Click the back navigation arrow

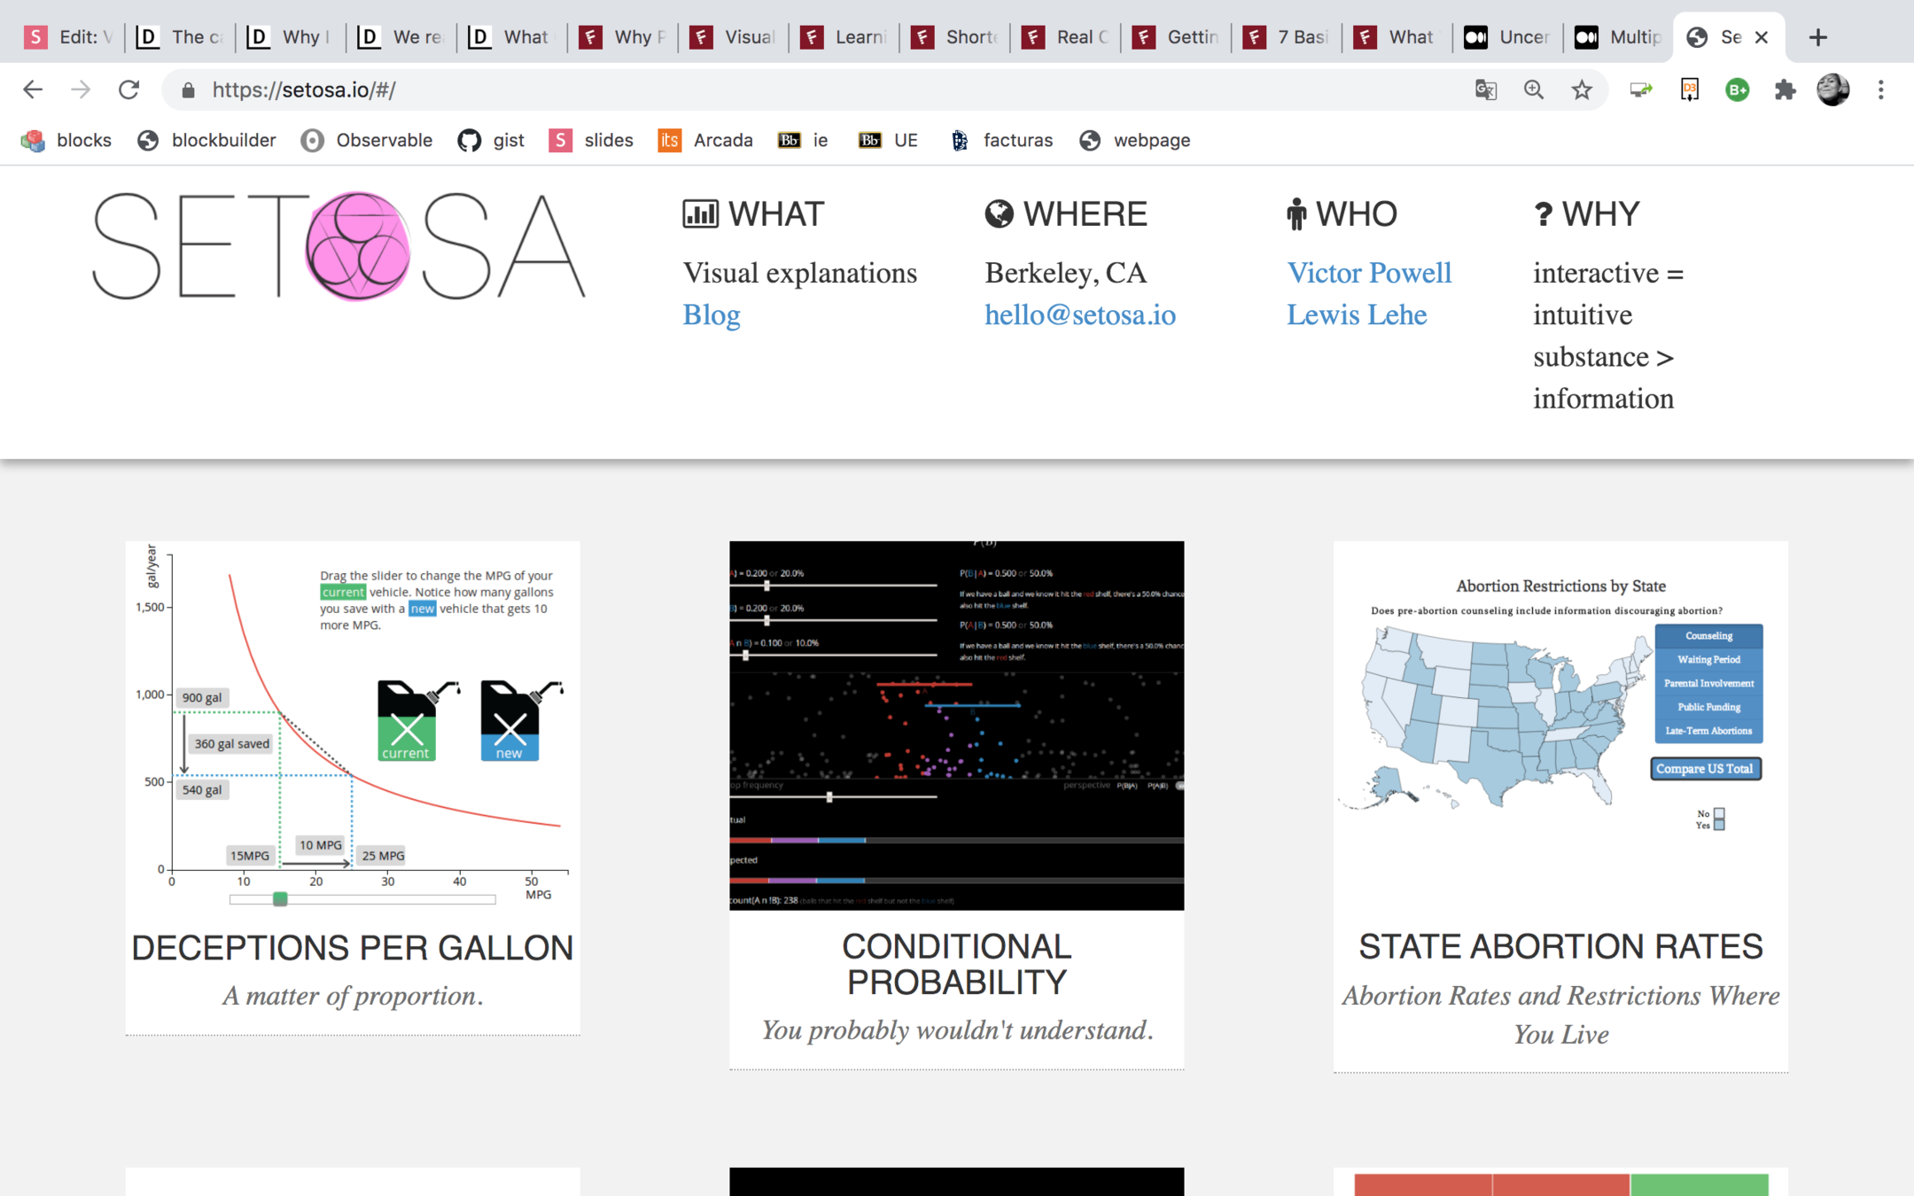[x=33, y=89]
